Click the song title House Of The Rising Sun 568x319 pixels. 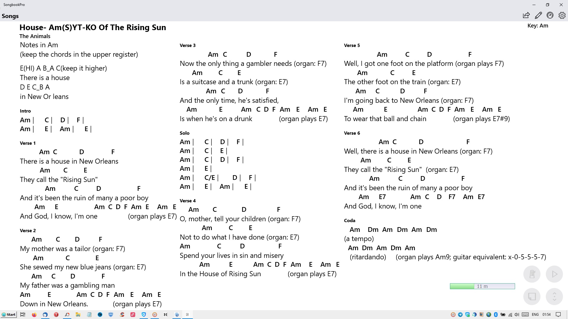(93, 27)
